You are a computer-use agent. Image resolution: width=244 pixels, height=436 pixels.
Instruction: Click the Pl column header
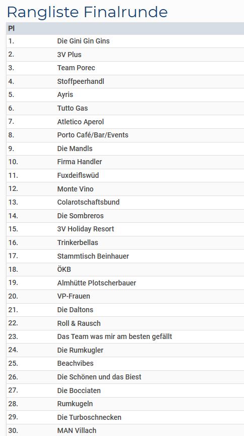tap(11, 28)
